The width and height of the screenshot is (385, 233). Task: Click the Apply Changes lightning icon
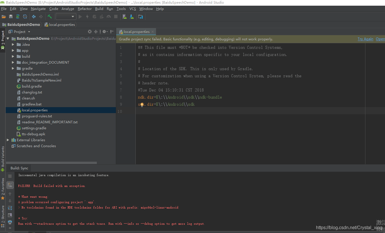click(87, 16)
